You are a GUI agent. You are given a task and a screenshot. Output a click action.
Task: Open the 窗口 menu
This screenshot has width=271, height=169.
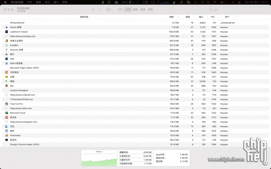tap(56, 2)
